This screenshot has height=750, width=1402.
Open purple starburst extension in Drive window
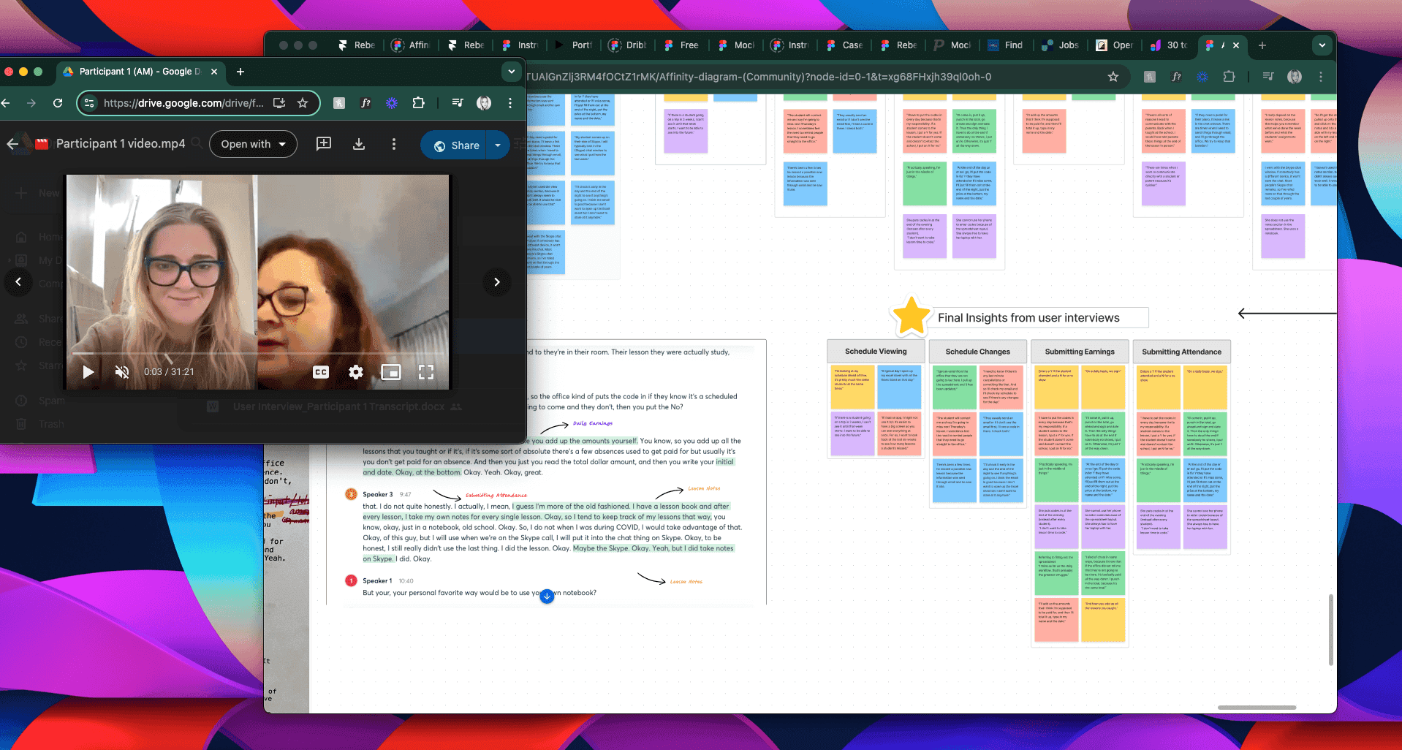[x=392, y=103]
